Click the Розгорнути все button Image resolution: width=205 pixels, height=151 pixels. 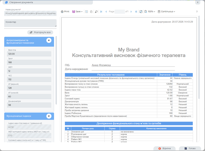(x=40, y=32)
